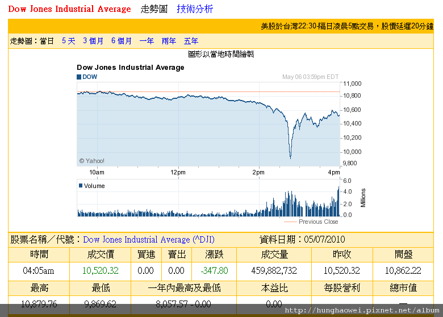
Task: Click the volume bar chart
Action: (x=208, y=198)
